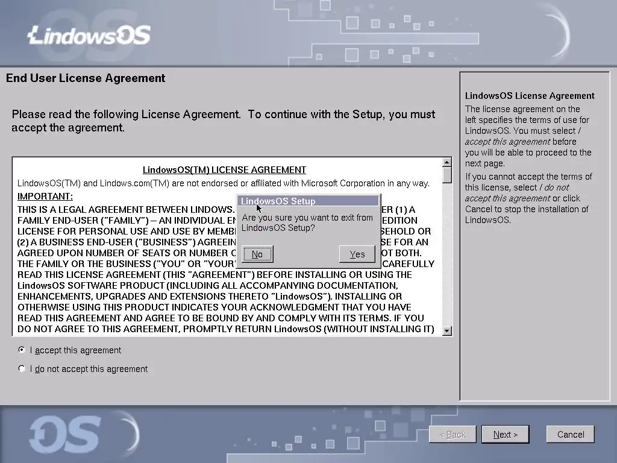Click the license text scrollbar thumb
The image size is (617, 463).
pos(446,175)
